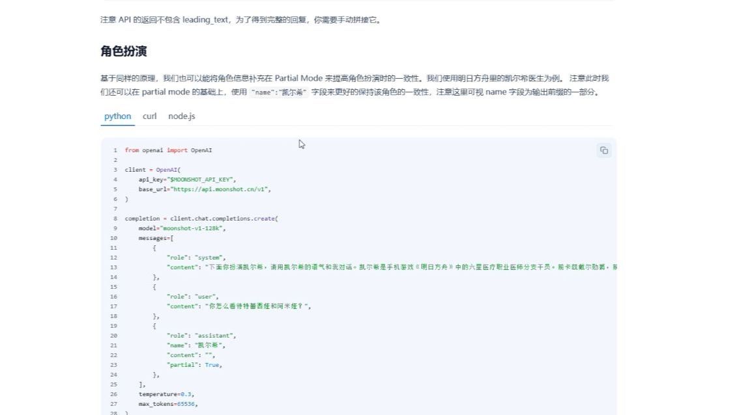Select the 角色扮演 heading
Viewport: 739px width, 415px height.
(123, 51)
